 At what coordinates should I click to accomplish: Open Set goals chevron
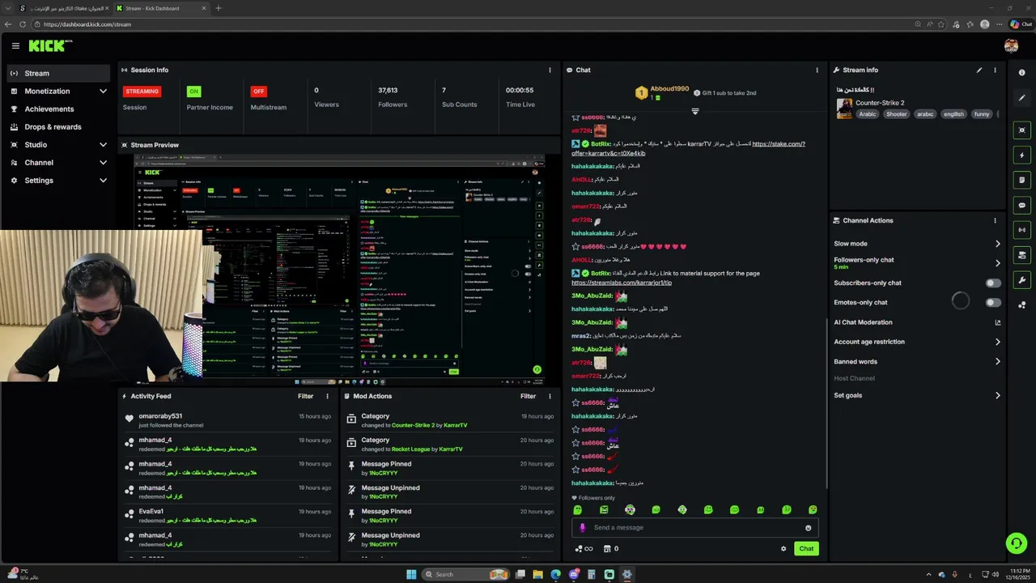pyautogui.click(x=997, y=395)
